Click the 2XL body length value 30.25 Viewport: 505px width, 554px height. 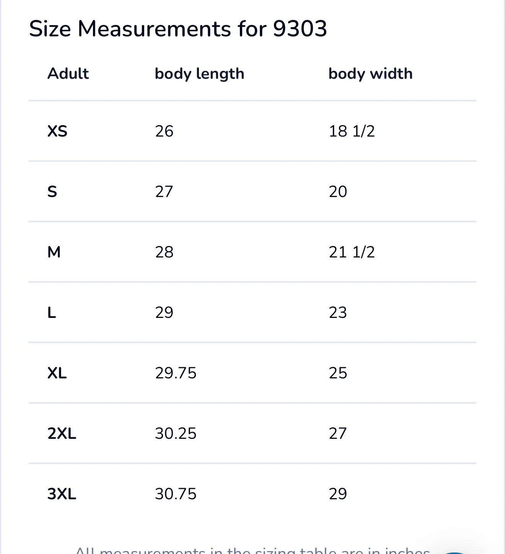176,433
